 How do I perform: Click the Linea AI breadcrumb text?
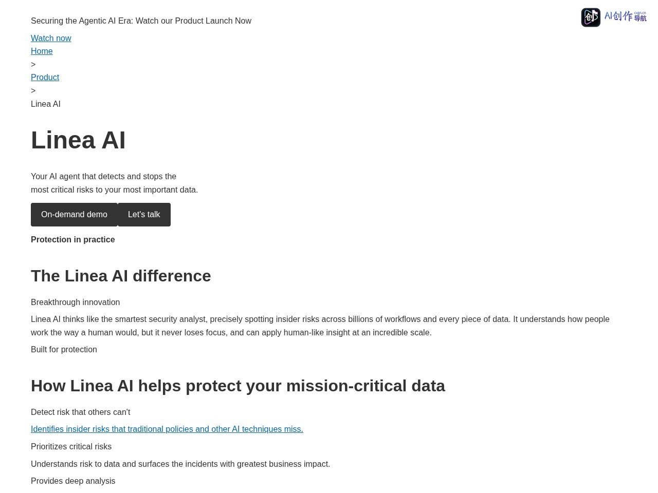[x=45, y=104]
